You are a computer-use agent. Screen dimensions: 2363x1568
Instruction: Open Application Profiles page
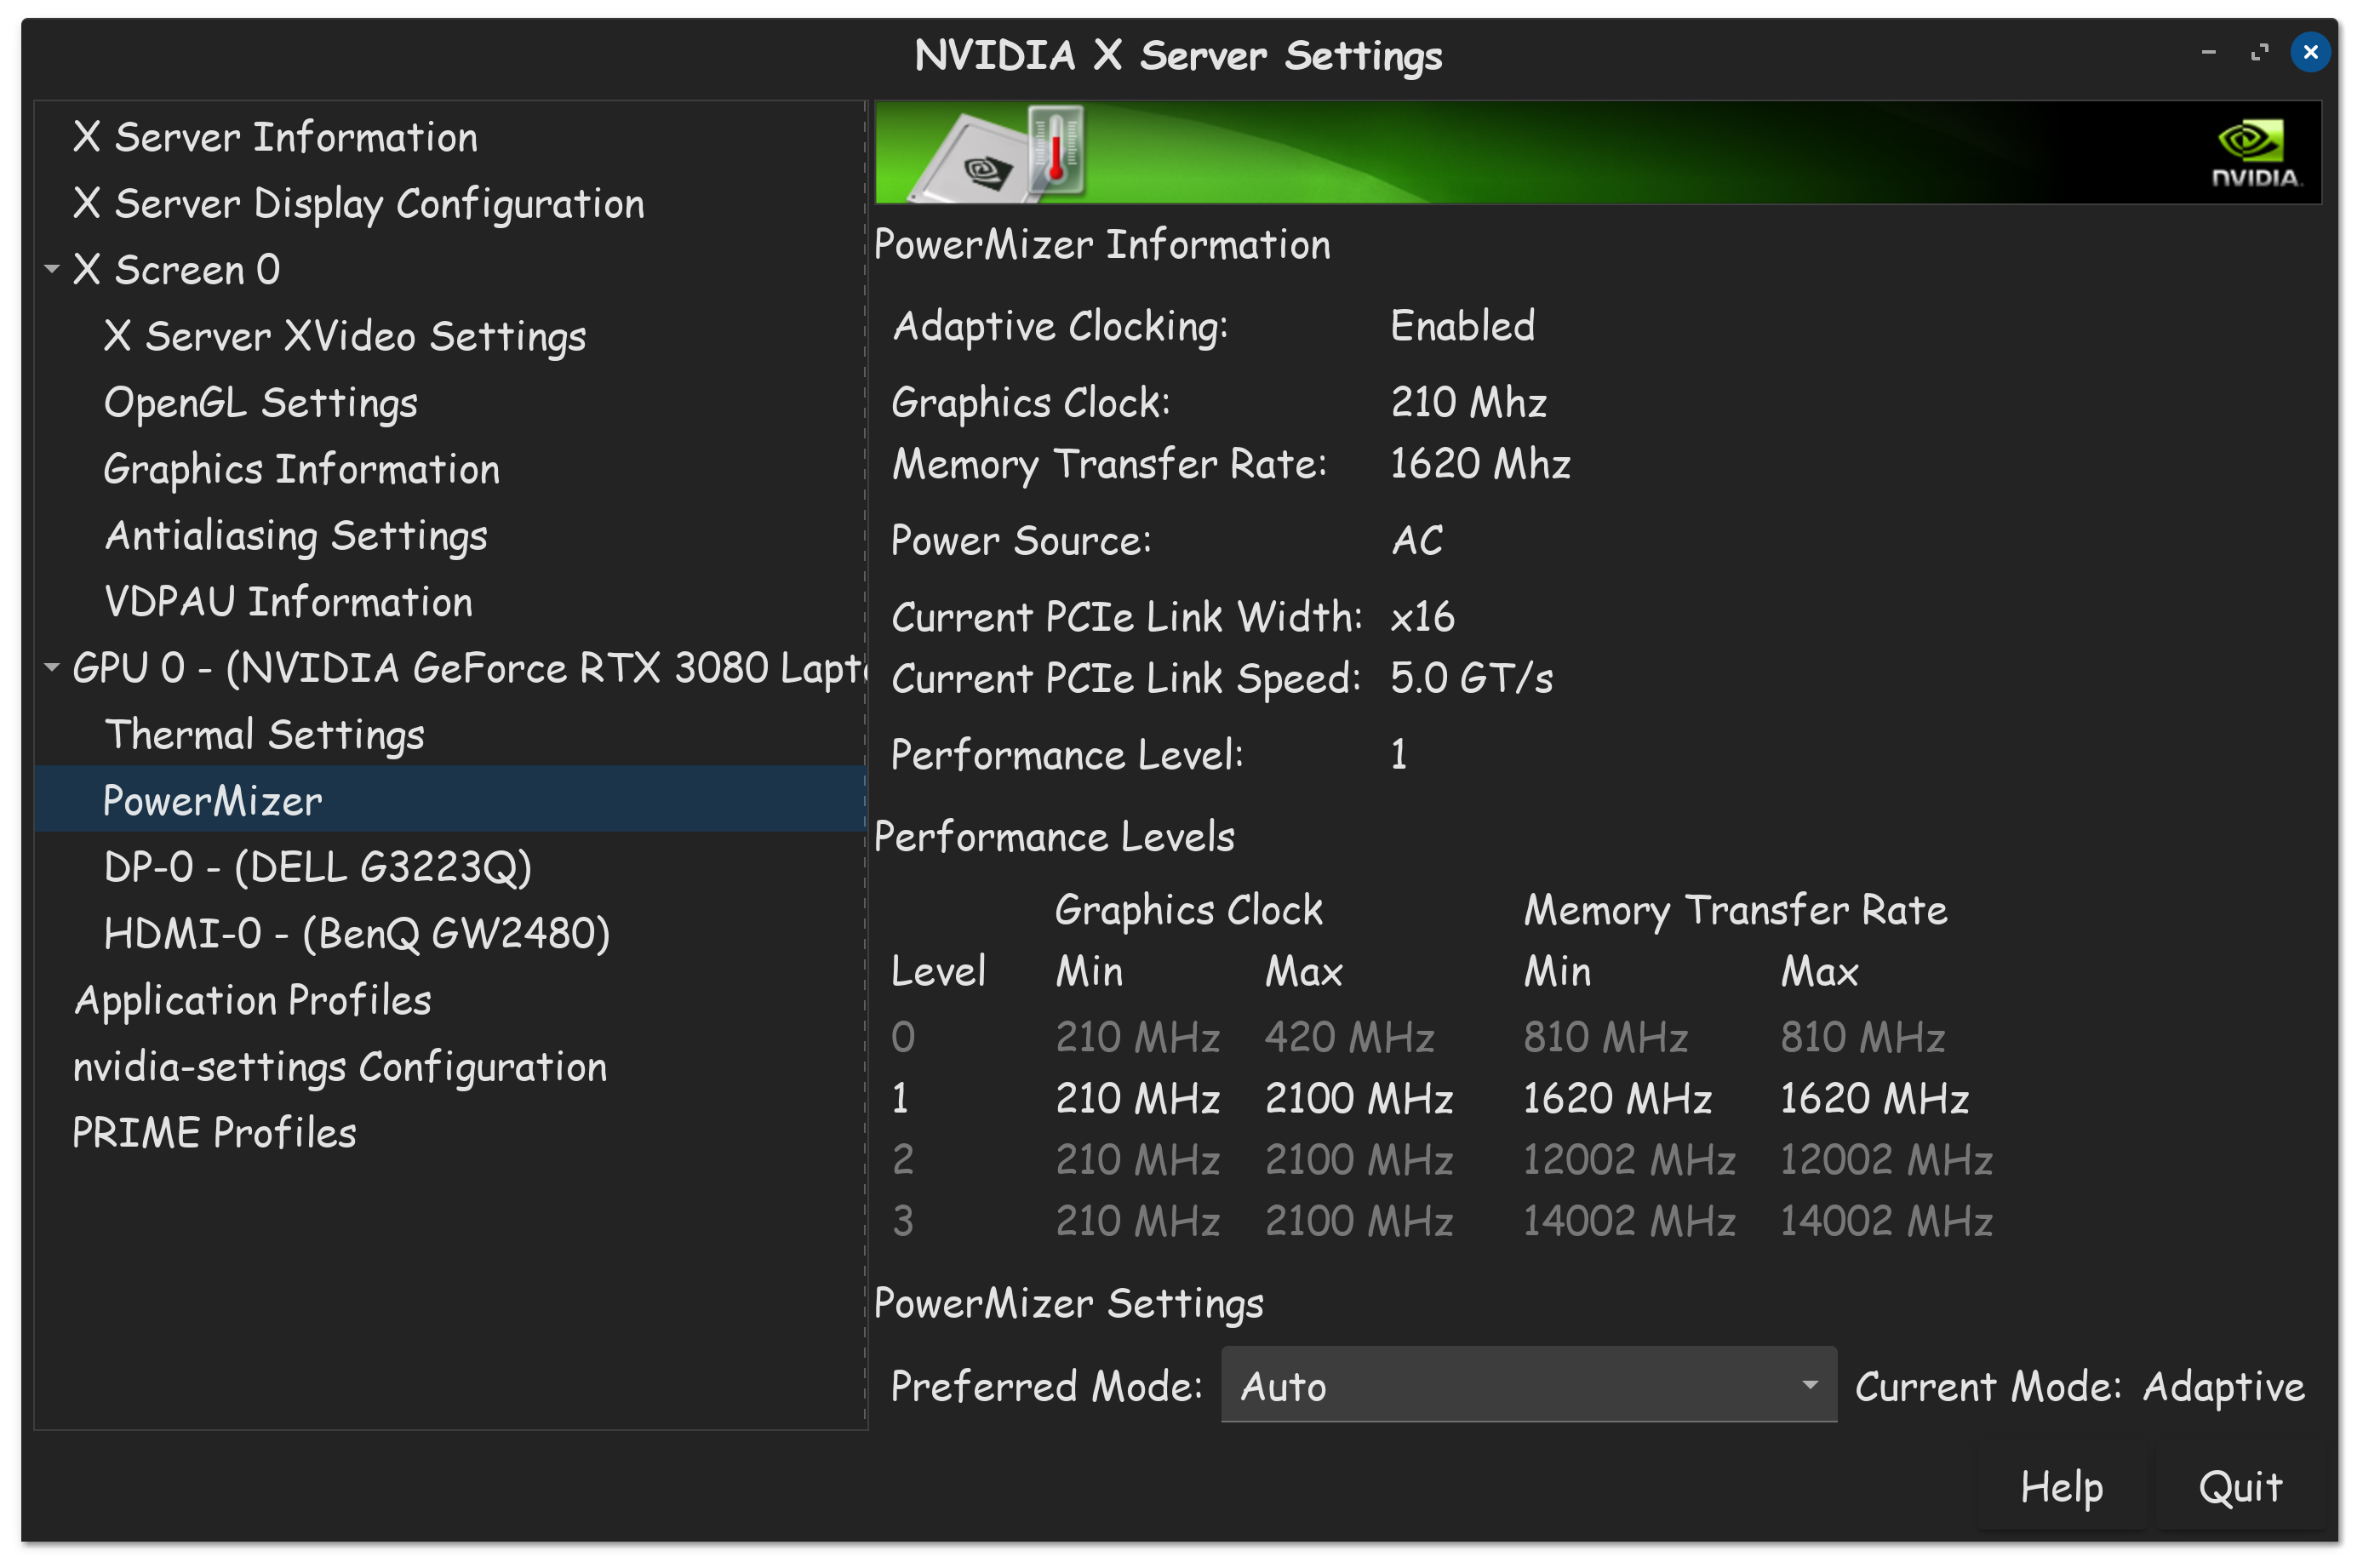click(x=252, y=1000)
